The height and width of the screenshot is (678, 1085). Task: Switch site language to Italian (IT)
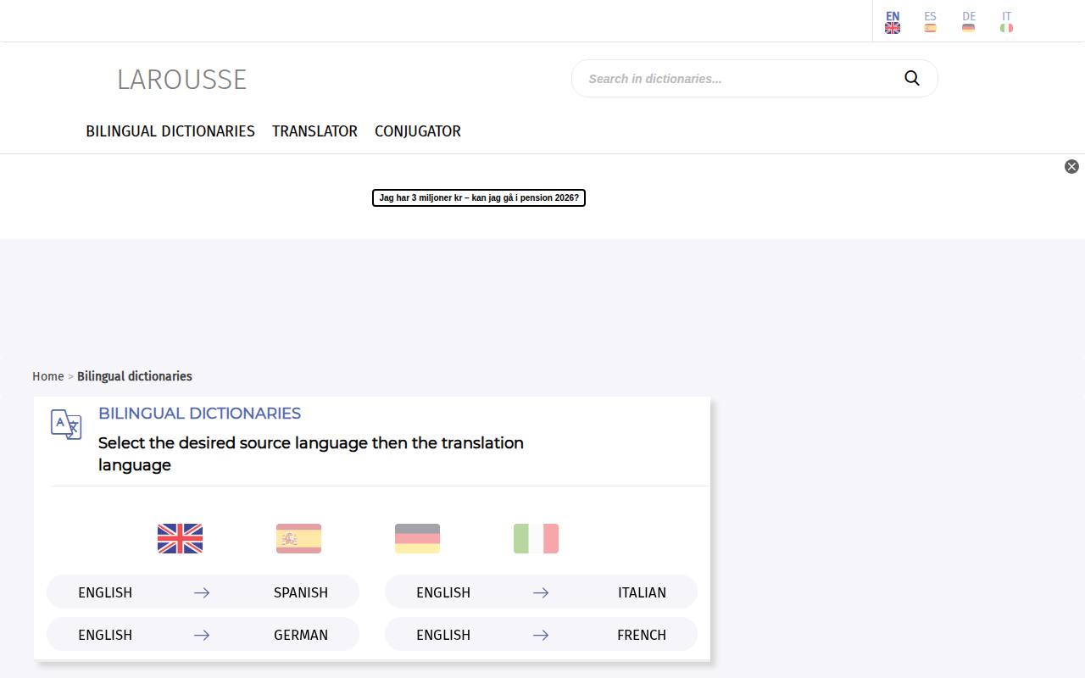pos(1006,22)
